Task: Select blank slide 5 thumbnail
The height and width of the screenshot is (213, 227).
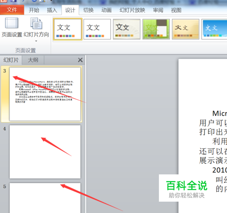Action: [x=45, y=198]
